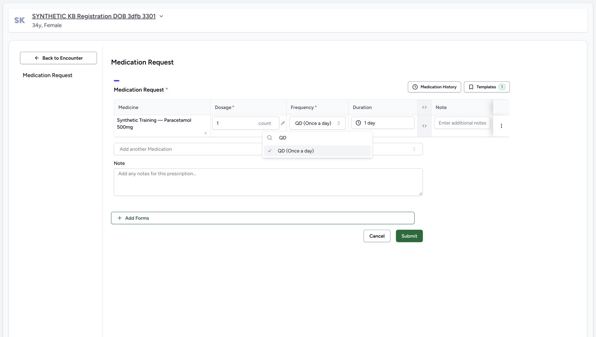The width and height of the screenshot is (596, 337).
Task: Click the dosage edit icon next to count
Action: click(x=283, y=123)
